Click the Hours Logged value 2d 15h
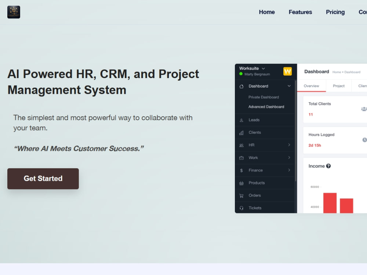The height and width of the screenshot is (275, 367). pos(315,146)
